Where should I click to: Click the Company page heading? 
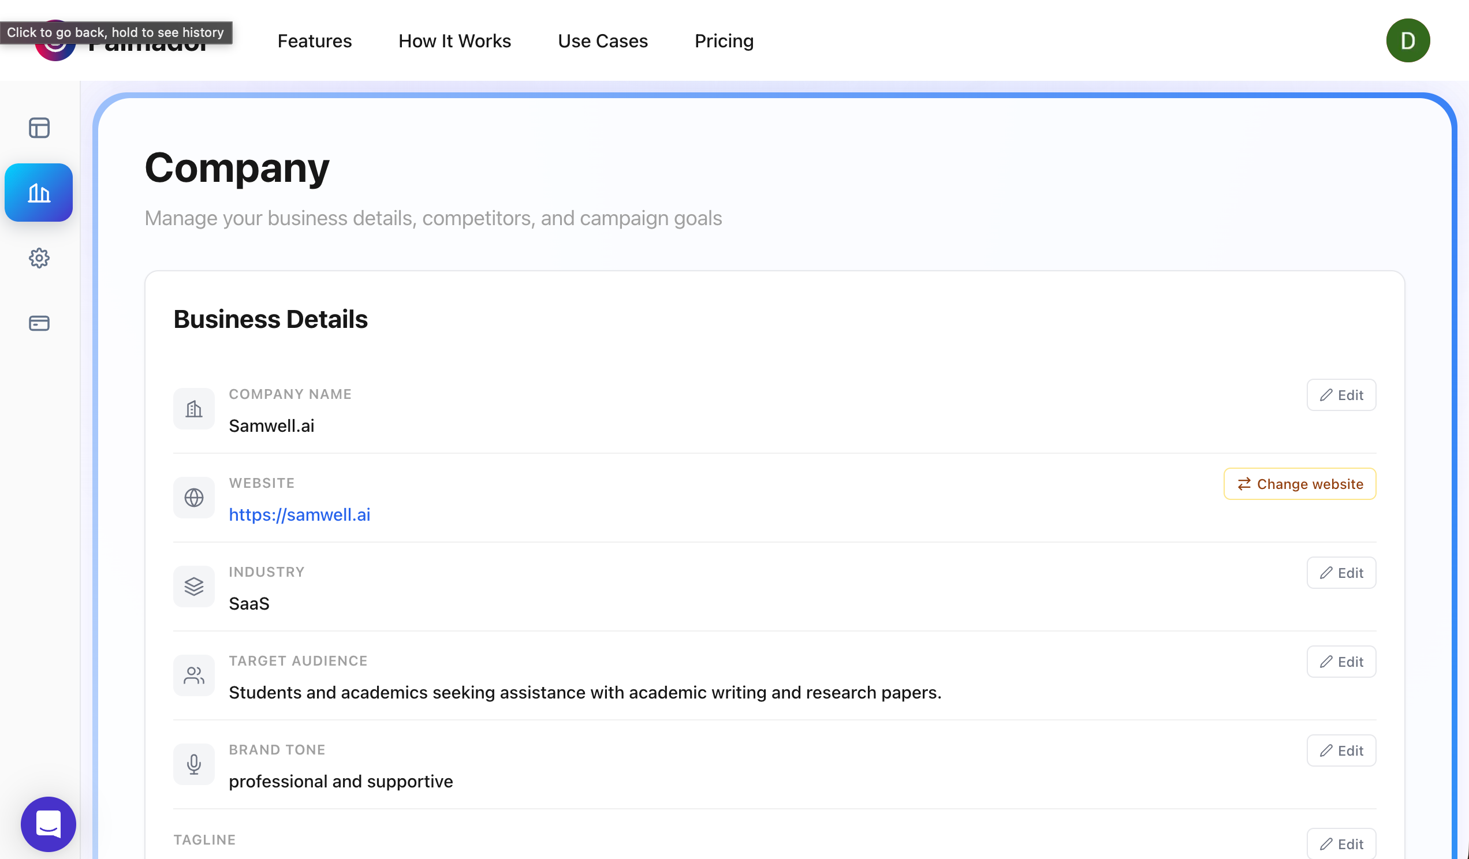pos(237,169)
